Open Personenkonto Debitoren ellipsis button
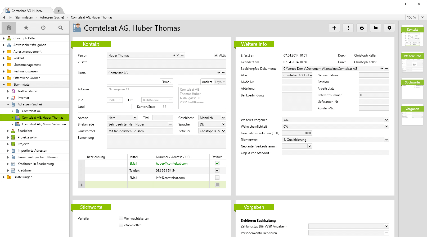 pos(386,233)
